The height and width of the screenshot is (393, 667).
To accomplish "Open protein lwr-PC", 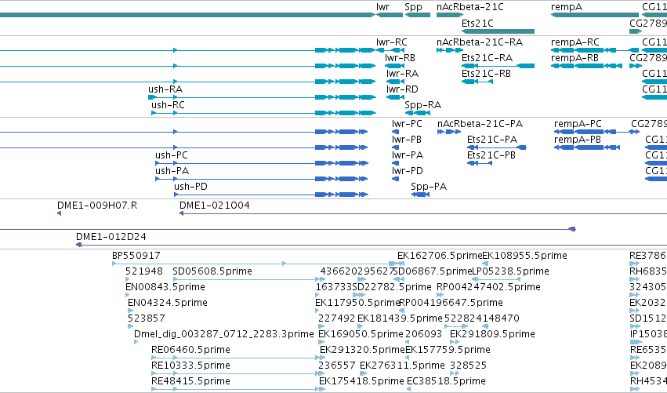I will [407, 124].
